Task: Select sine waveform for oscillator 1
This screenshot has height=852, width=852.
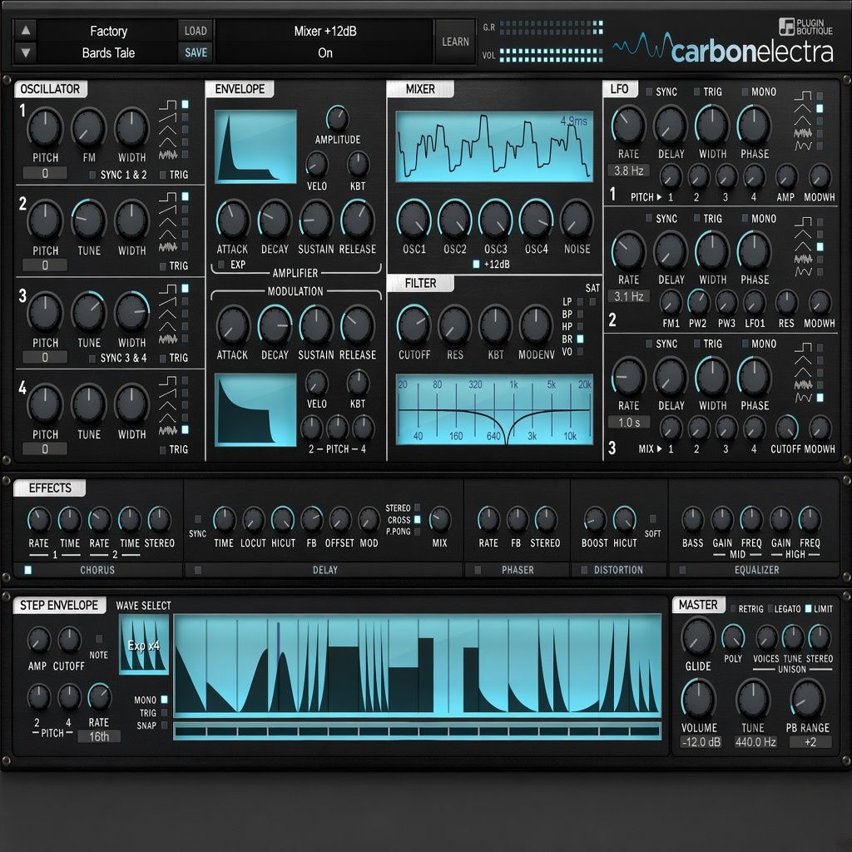Action: [186, 141]
